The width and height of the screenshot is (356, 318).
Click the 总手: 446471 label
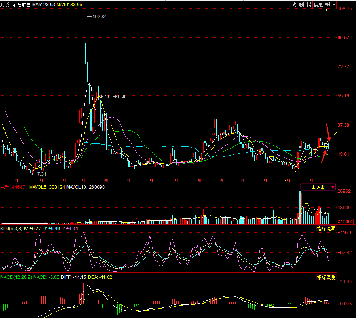(x=14, y=187)
